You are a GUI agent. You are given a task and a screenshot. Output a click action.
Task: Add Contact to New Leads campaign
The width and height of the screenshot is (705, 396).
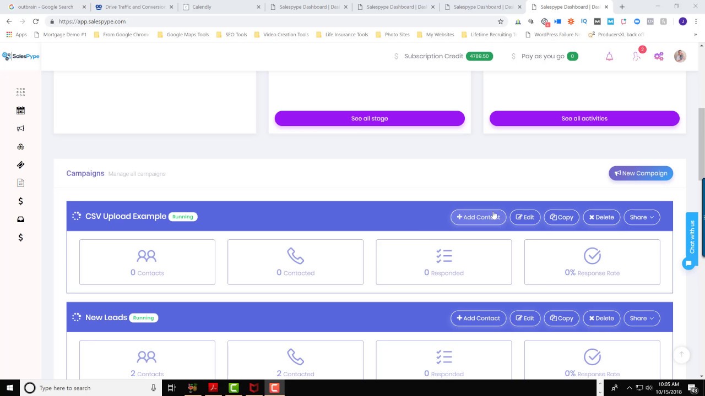click(x=478, y=318)
